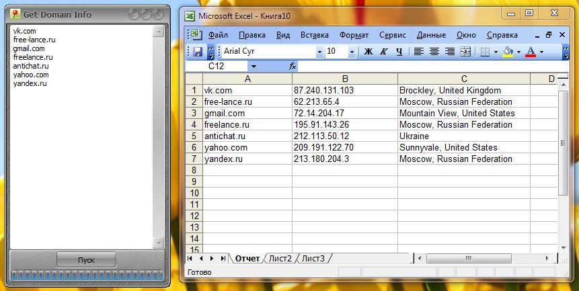Select row 5 header
This screenshot has height=291, width=579.
(x=194, y=136)
